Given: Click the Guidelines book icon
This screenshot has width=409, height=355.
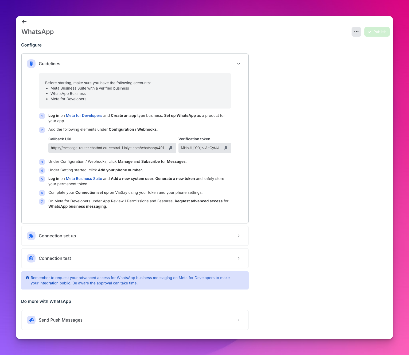Looking at the screenshot, I should pos(31,64).
